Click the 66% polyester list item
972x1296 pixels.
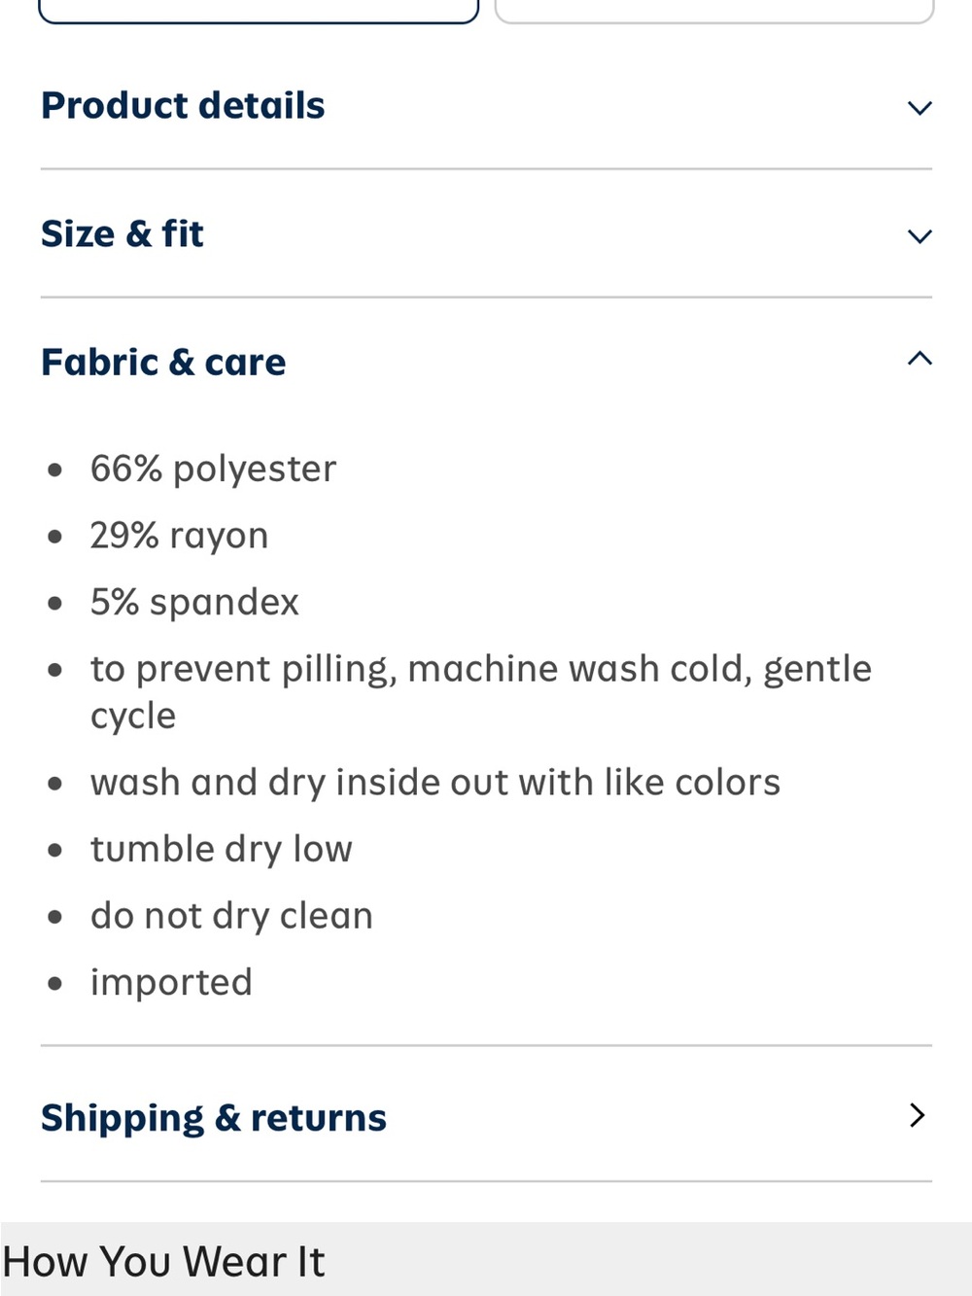pos(213,469)
